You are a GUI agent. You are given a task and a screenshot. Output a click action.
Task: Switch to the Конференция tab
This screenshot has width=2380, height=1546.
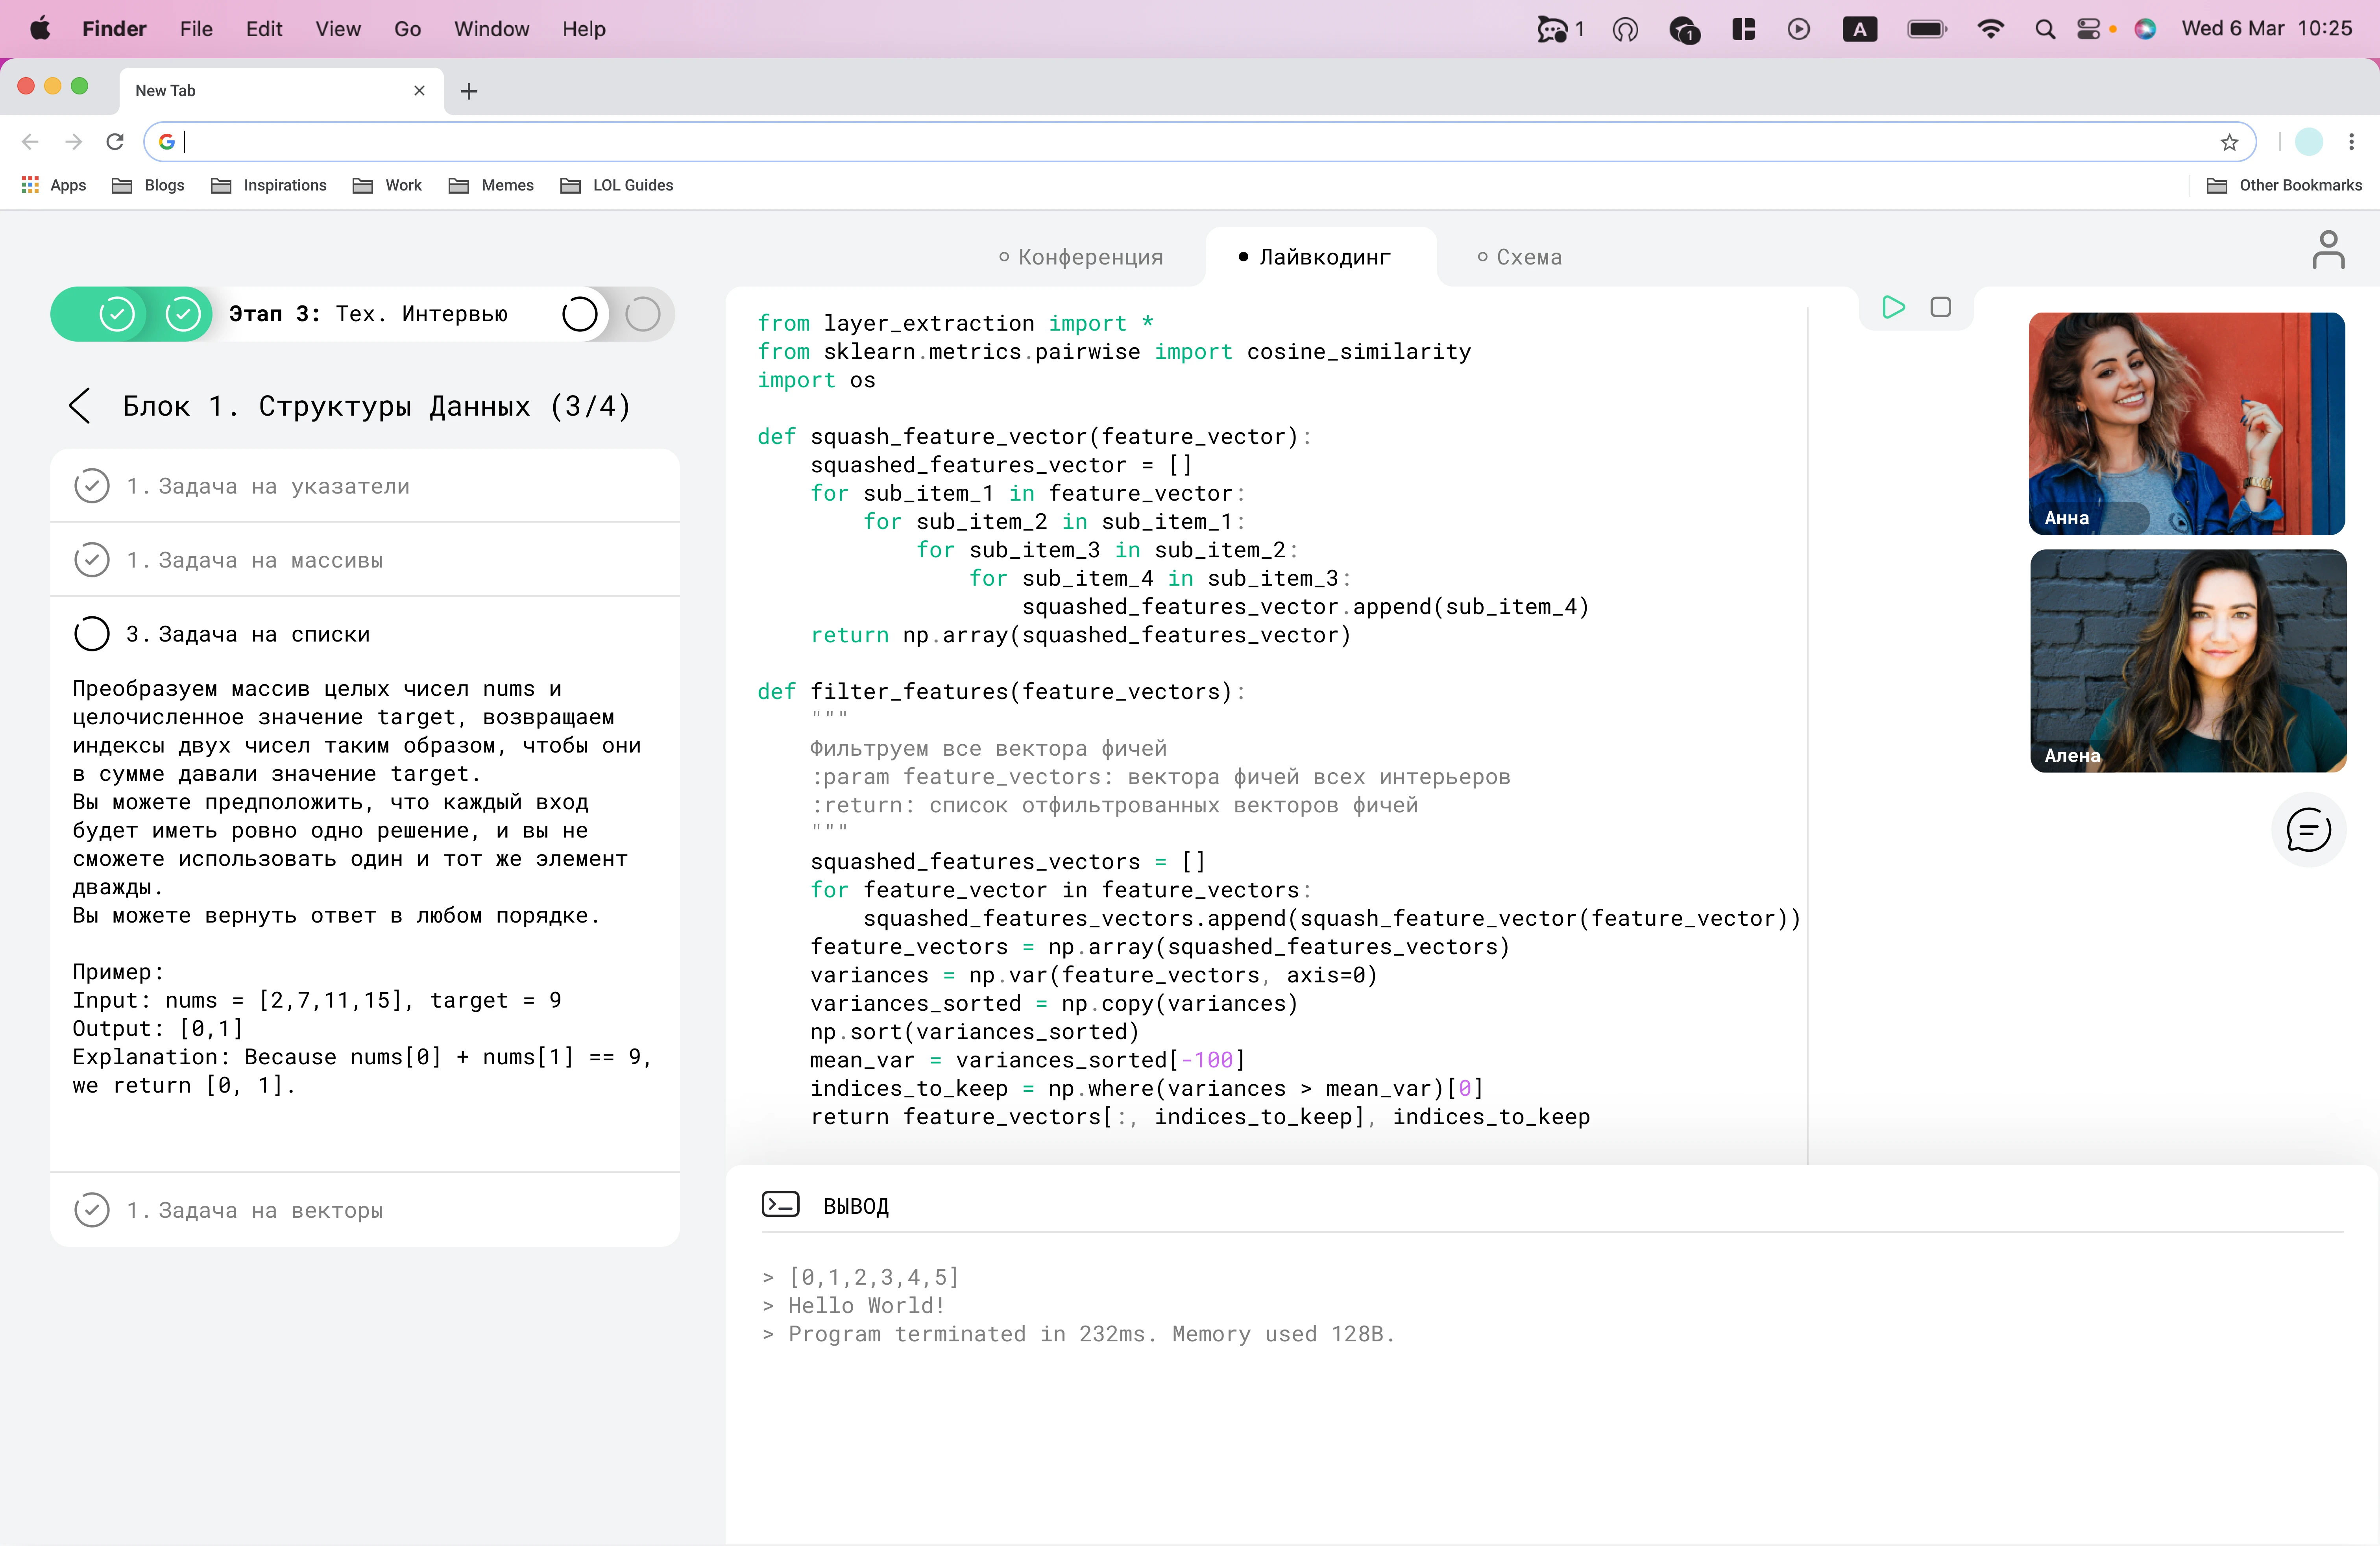(1081, 257)
